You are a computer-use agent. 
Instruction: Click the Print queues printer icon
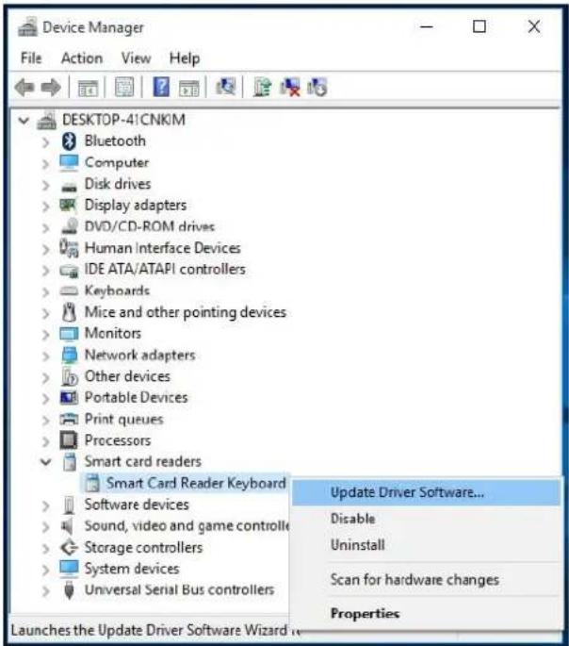tap(69, 419)
